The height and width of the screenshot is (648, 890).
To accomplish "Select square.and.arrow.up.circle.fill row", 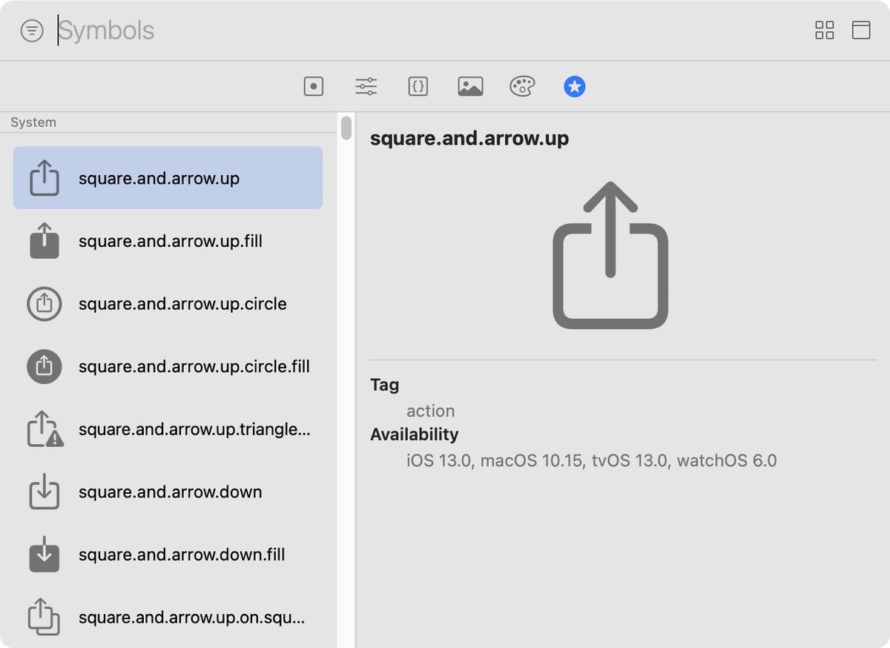I will 168,366.
